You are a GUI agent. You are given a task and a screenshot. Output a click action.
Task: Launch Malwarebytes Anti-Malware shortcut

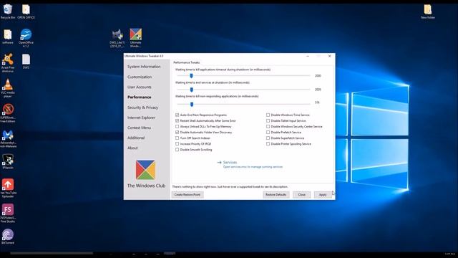[x=8, y=138]
